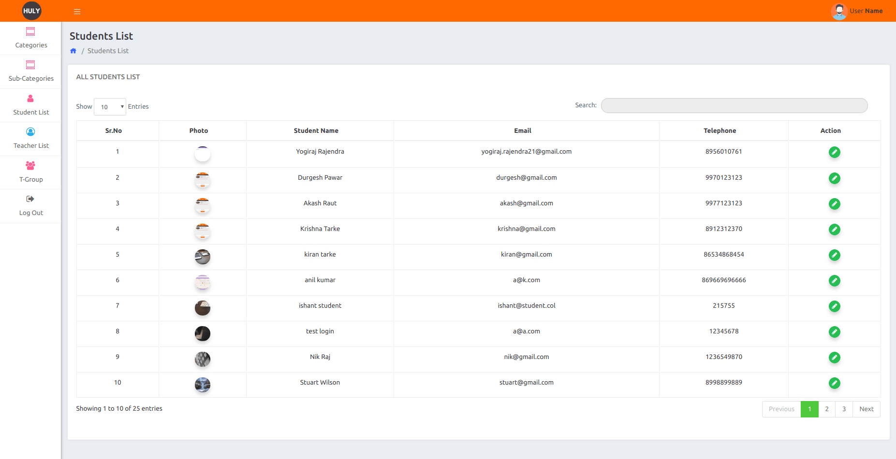Open Teacher List from sidebar
Screen dimensions: 896x459
pos(30,139)
